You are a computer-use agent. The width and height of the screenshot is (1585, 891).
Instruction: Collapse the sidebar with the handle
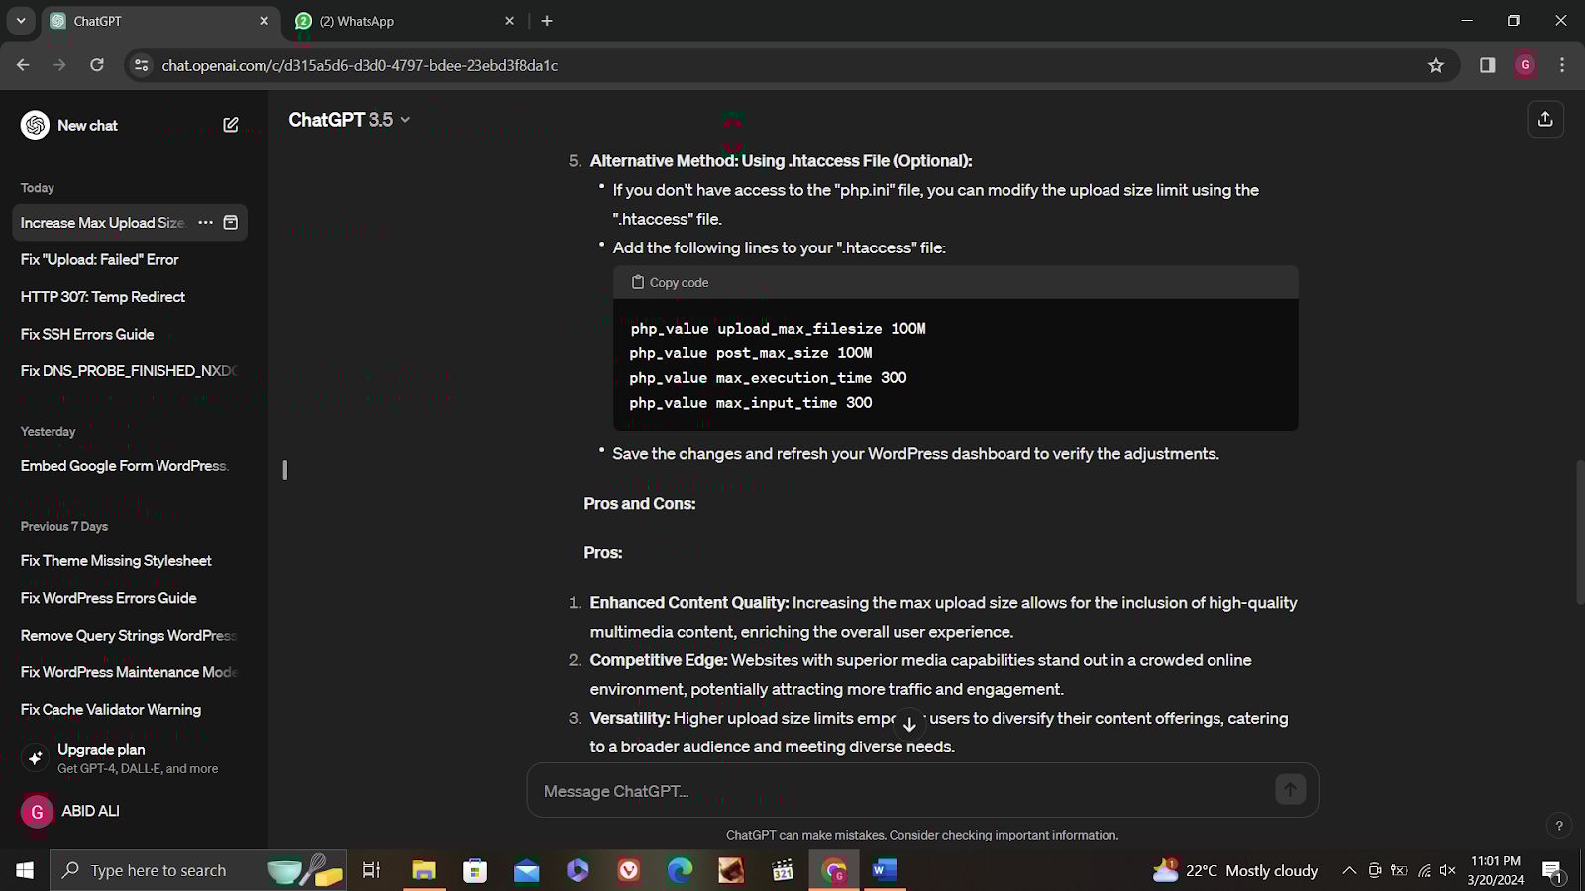(x=285, y=470)
